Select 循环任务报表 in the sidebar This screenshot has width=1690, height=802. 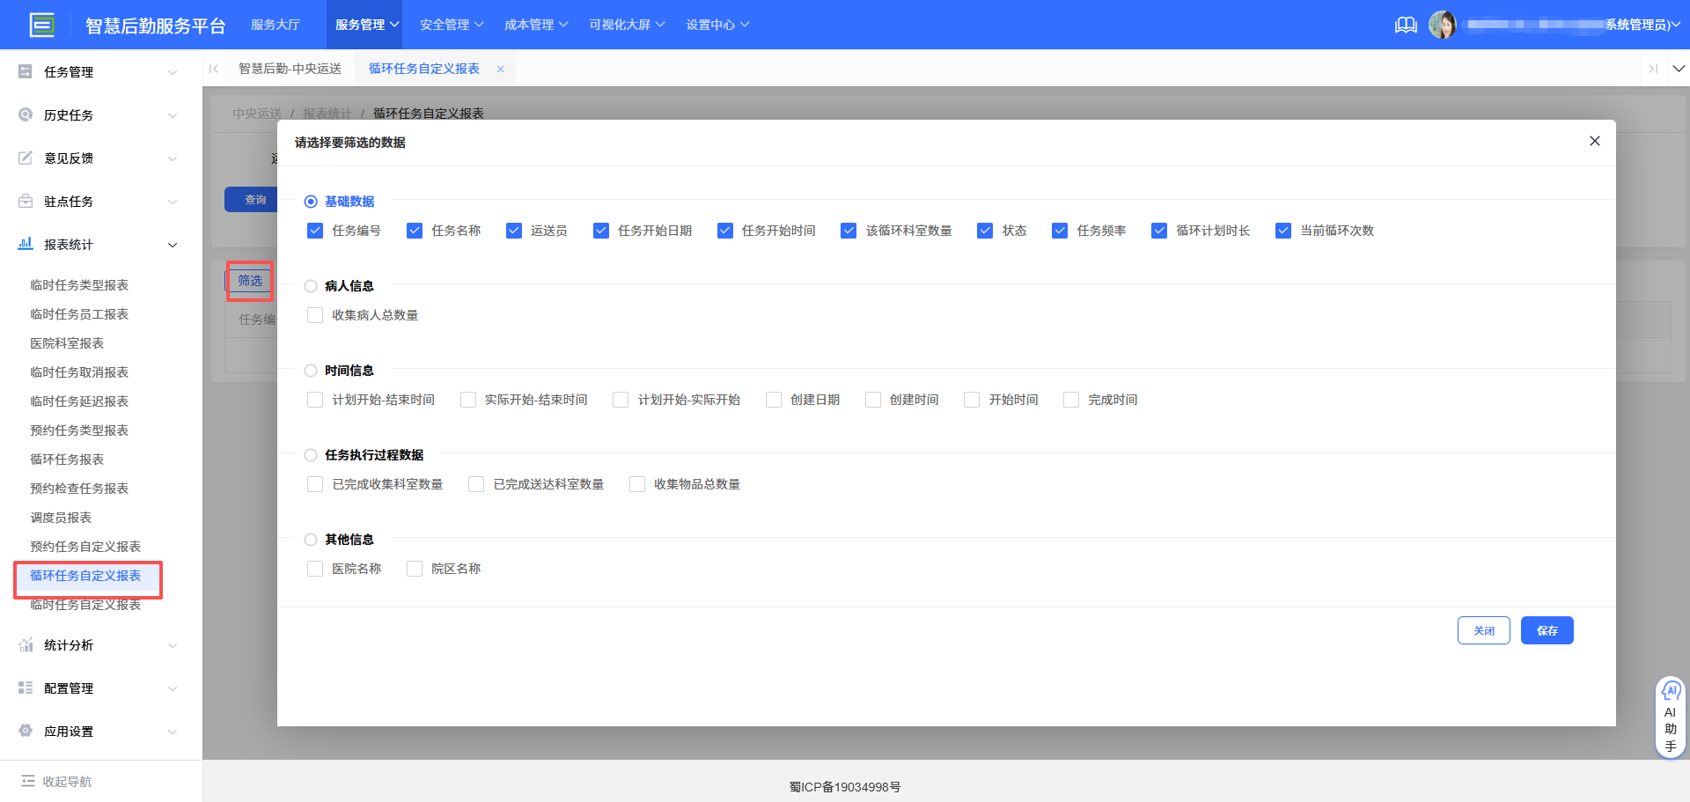66,459
